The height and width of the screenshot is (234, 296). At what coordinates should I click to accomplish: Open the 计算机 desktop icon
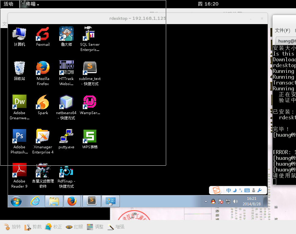[x=20, y=37]
